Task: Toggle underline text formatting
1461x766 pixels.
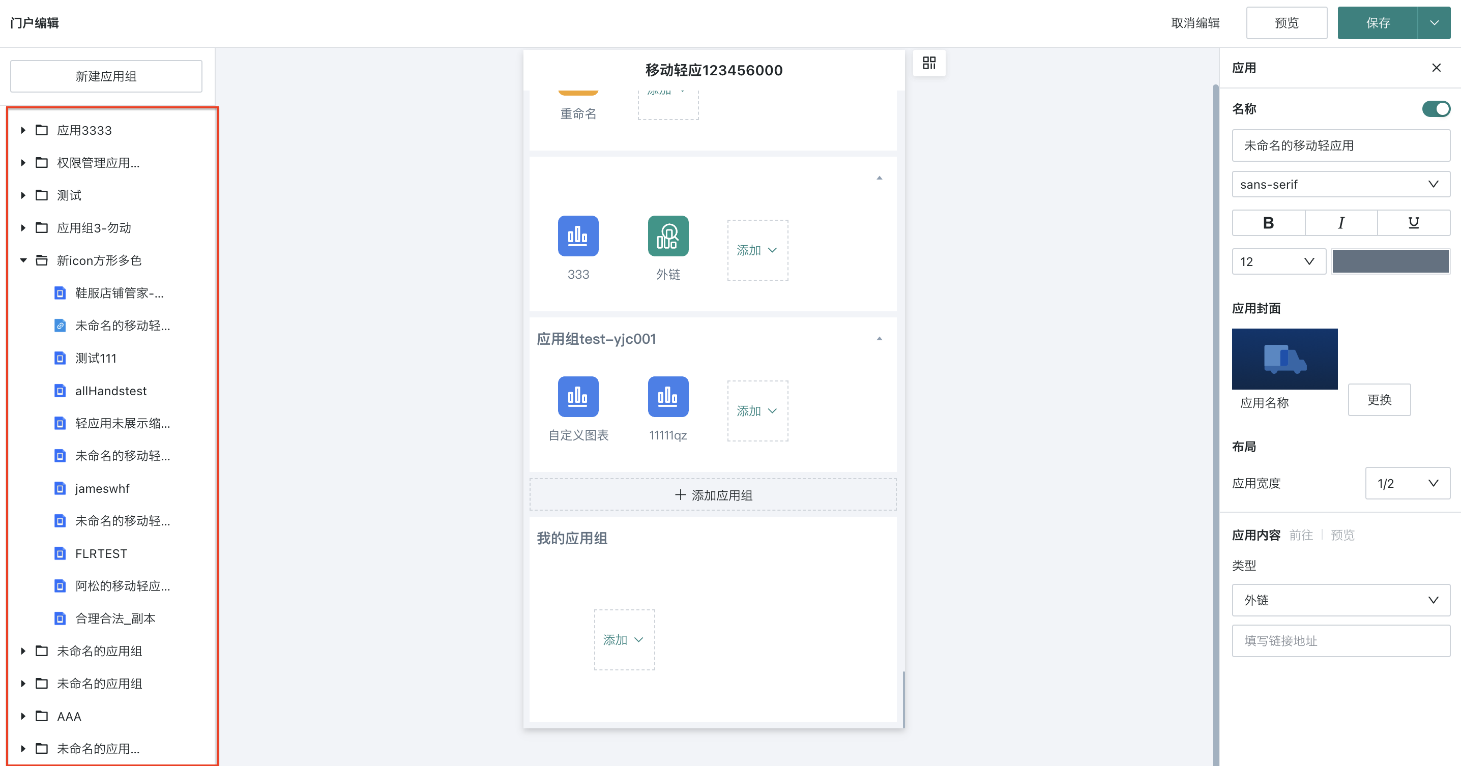Action: [1413, 223]
